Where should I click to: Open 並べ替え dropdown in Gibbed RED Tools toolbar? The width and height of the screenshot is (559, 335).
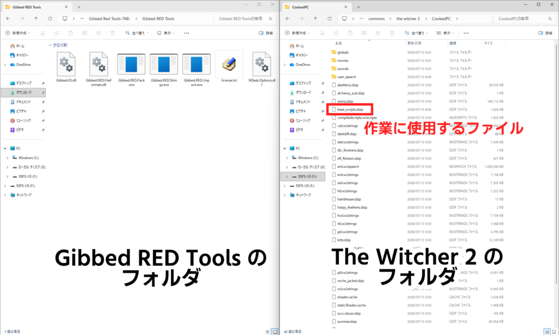click(137, 33)
